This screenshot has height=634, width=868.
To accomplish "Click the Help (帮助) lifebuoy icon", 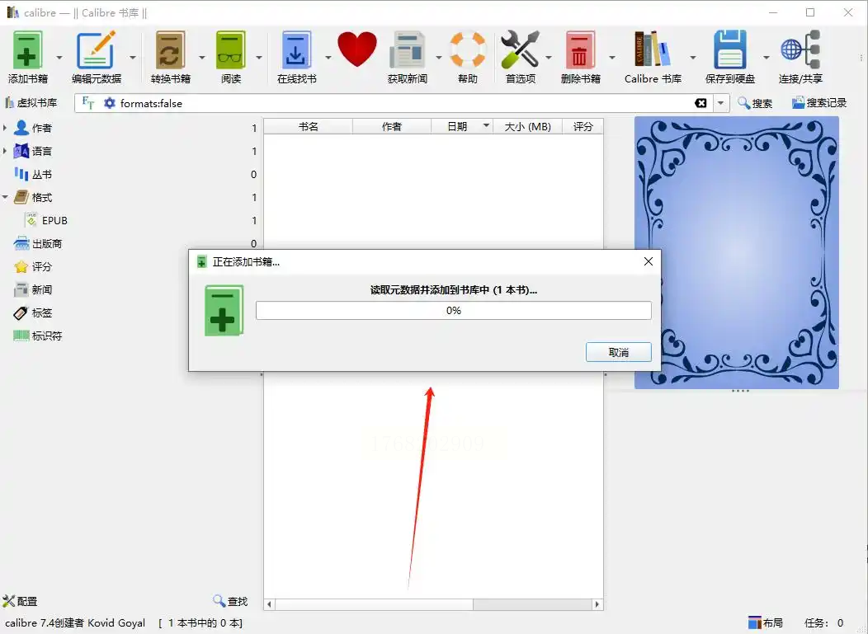I will [x=468, y=50].
